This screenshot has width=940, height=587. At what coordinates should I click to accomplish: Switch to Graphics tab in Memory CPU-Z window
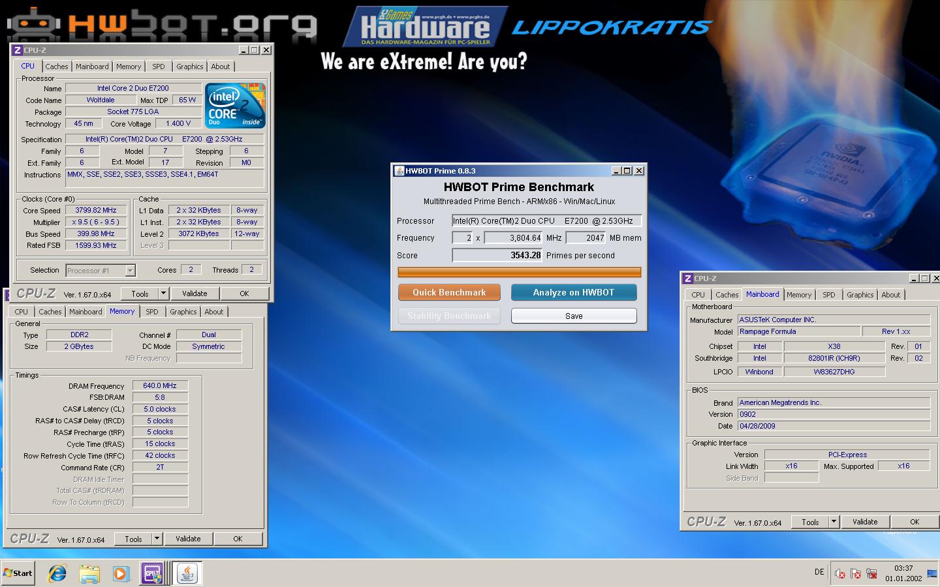coord(183,312)
